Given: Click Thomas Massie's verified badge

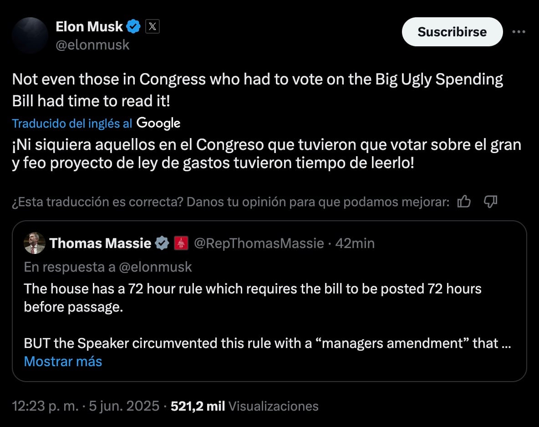Looking at the screenshot, I should 162,243.
